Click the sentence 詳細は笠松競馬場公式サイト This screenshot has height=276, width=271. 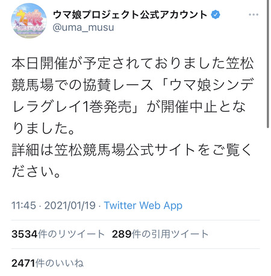coord(104,150)
